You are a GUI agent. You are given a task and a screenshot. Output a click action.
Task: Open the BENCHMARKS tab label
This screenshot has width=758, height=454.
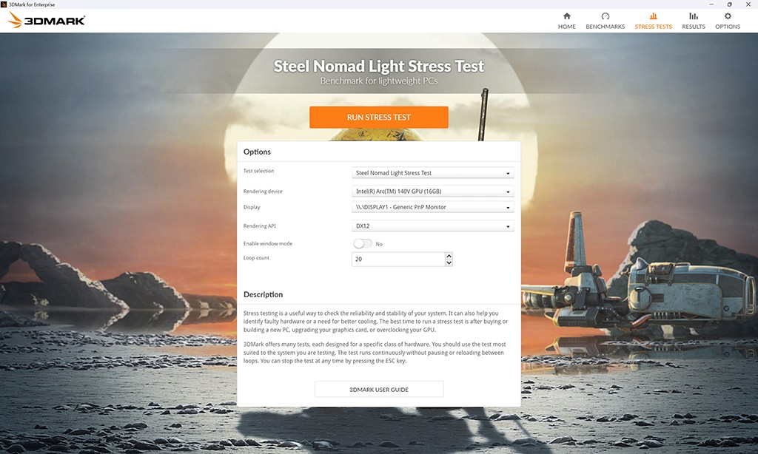point(606,27)
